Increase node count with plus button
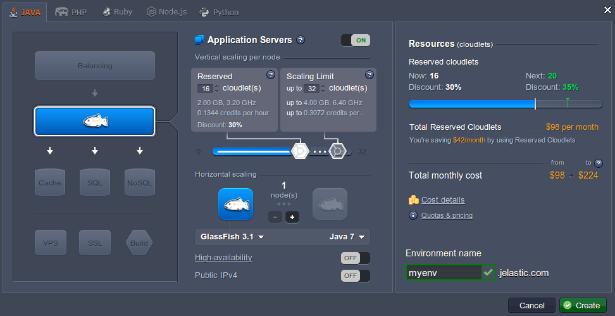615x316 pixels. (x=292, y=217)
